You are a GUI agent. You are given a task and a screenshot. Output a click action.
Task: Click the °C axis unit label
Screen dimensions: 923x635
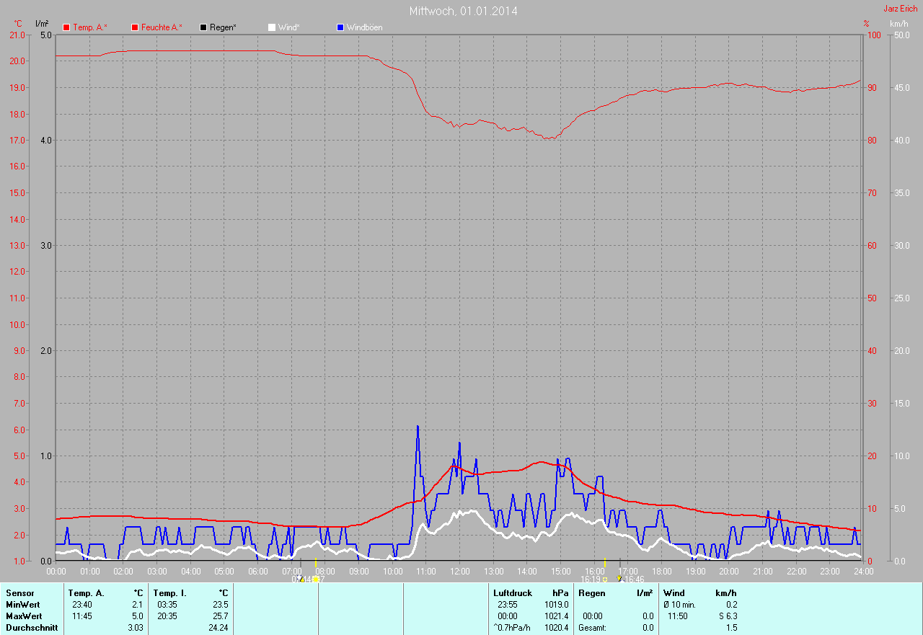tap(19, 24)
